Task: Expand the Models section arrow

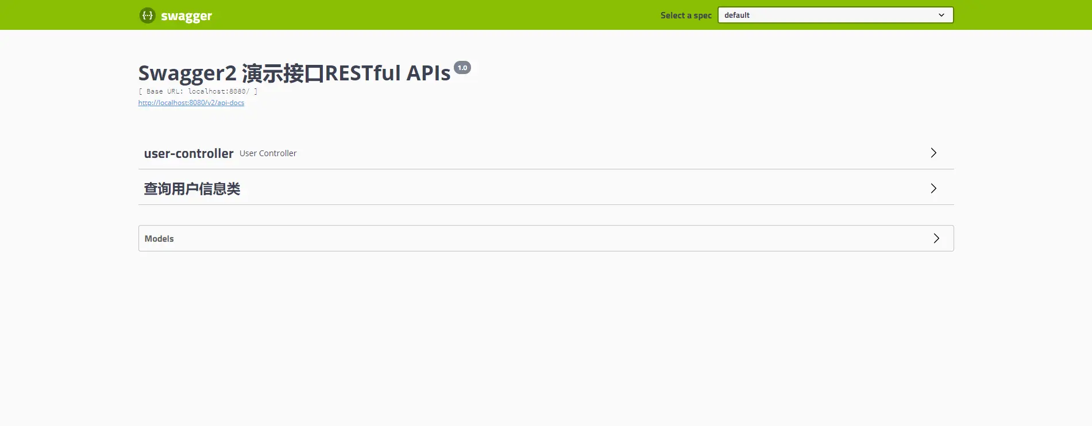Action: pos(936,238)
